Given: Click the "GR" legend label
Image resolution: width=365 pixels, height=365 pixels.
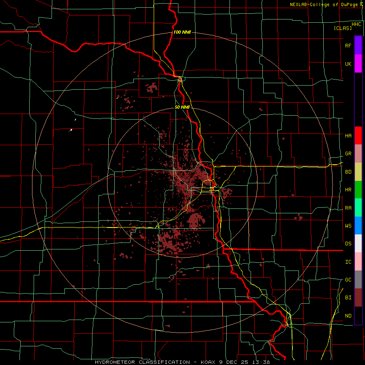Looking at the screenshot, I should (348, 154).
